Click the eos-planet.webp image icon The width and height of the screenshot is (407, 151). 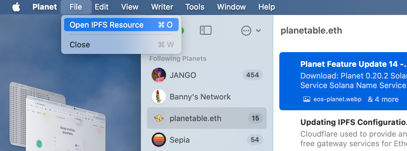click(307, 99)
